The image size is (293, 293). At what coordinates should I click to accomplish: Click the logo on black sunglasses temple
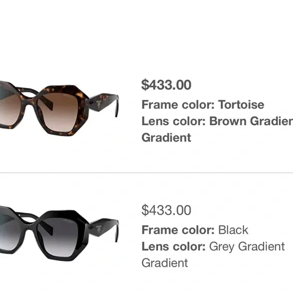coord(99,229)
